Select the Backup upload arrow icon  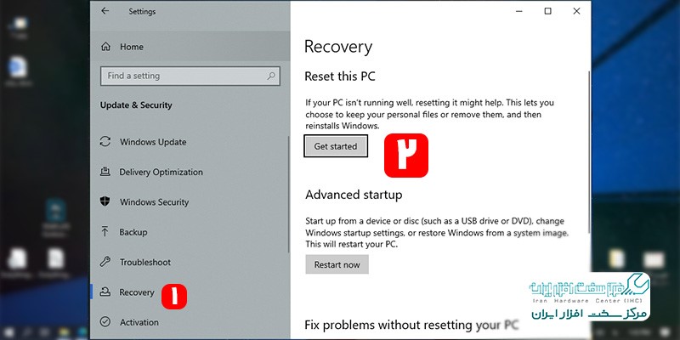pos(105,231)
